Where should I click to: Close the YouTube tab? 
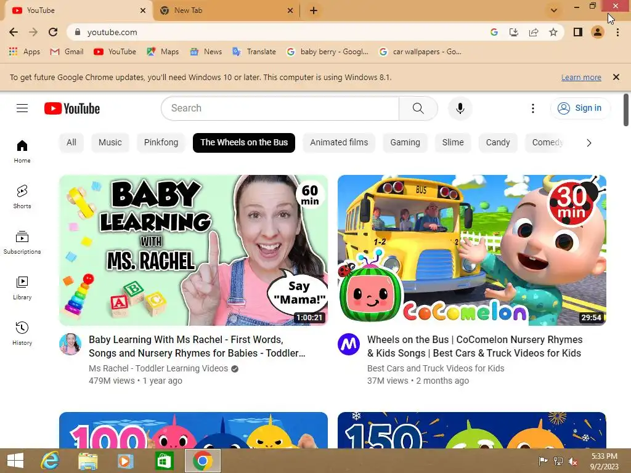143,10
